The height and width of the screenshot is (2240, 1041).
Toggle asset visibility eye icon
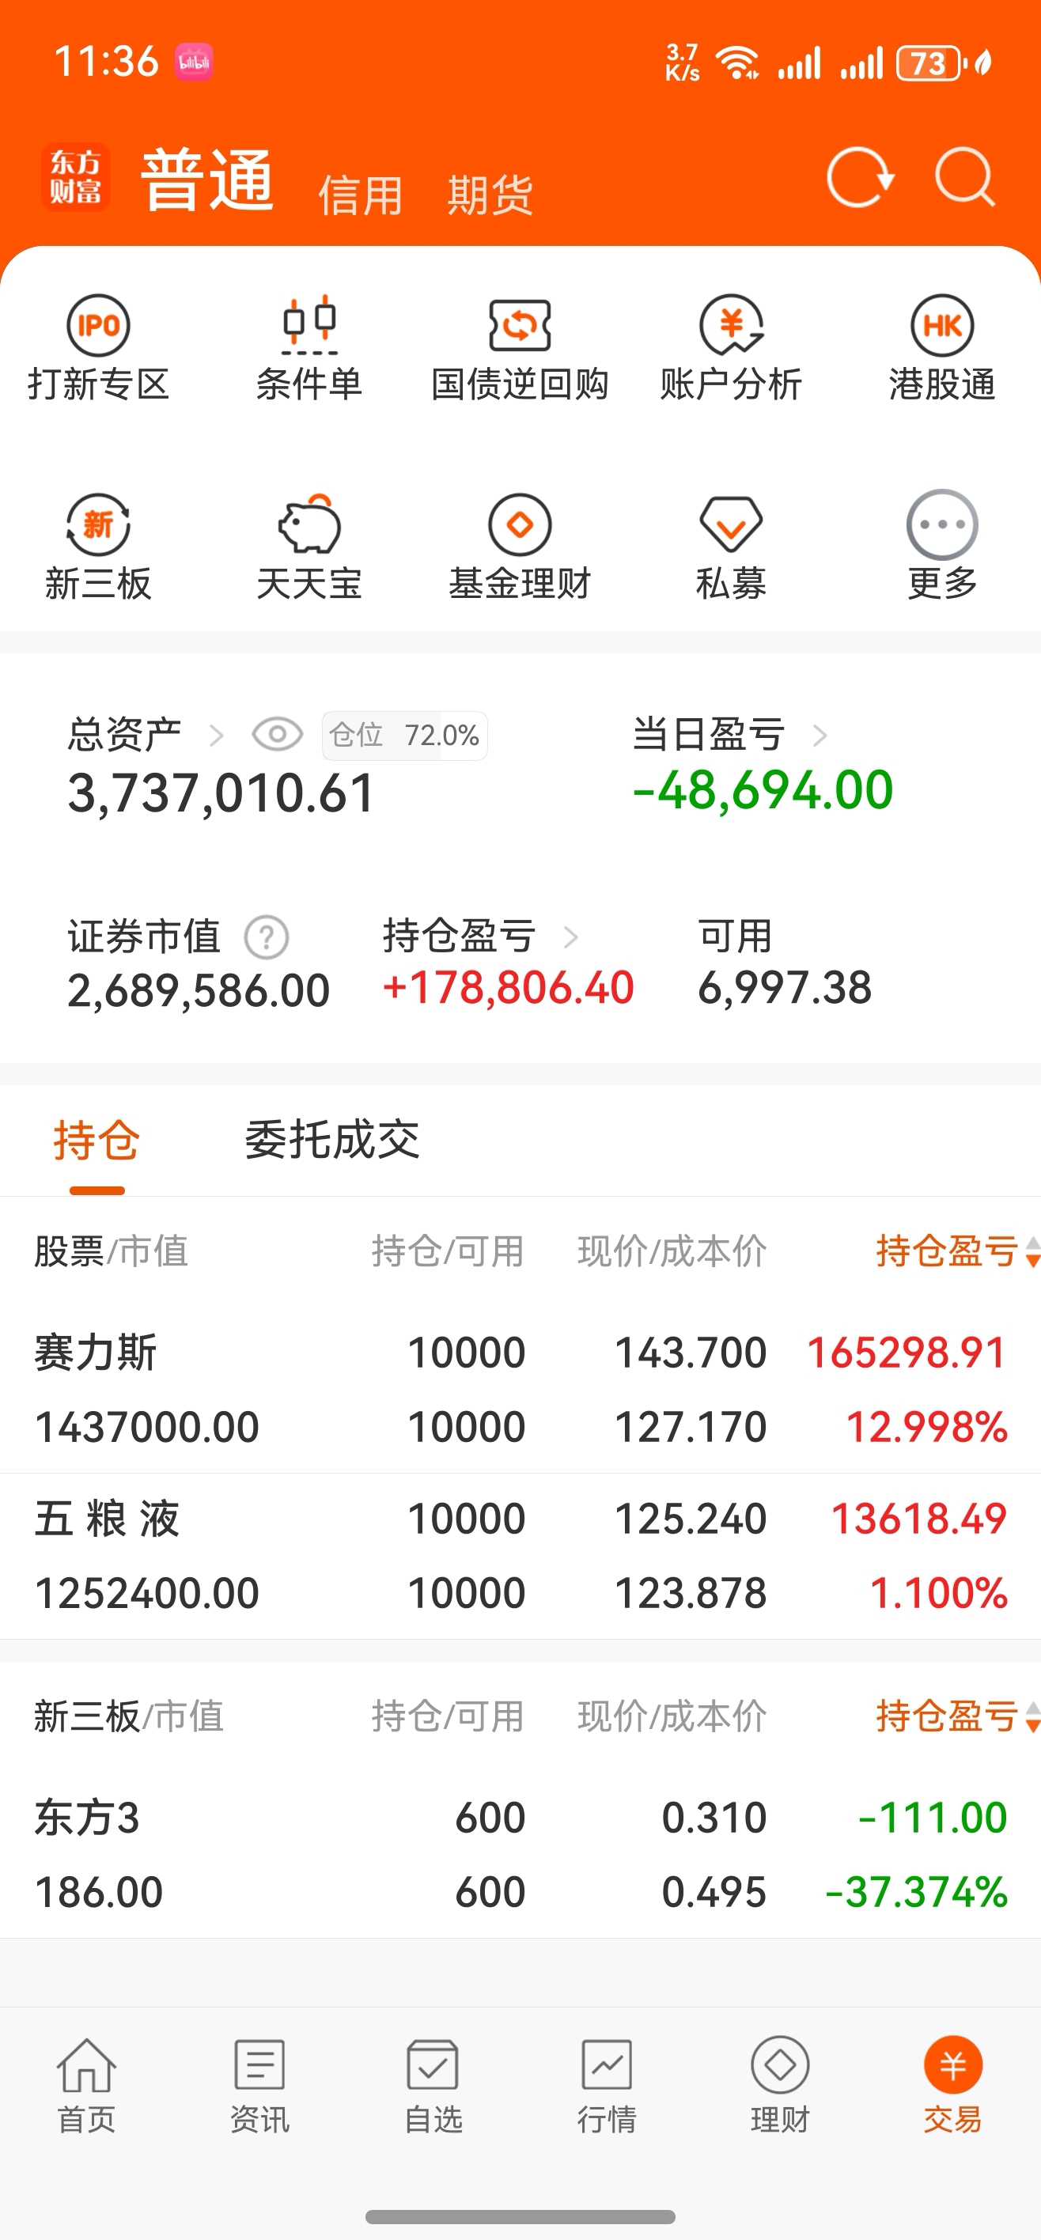[278, 735]
